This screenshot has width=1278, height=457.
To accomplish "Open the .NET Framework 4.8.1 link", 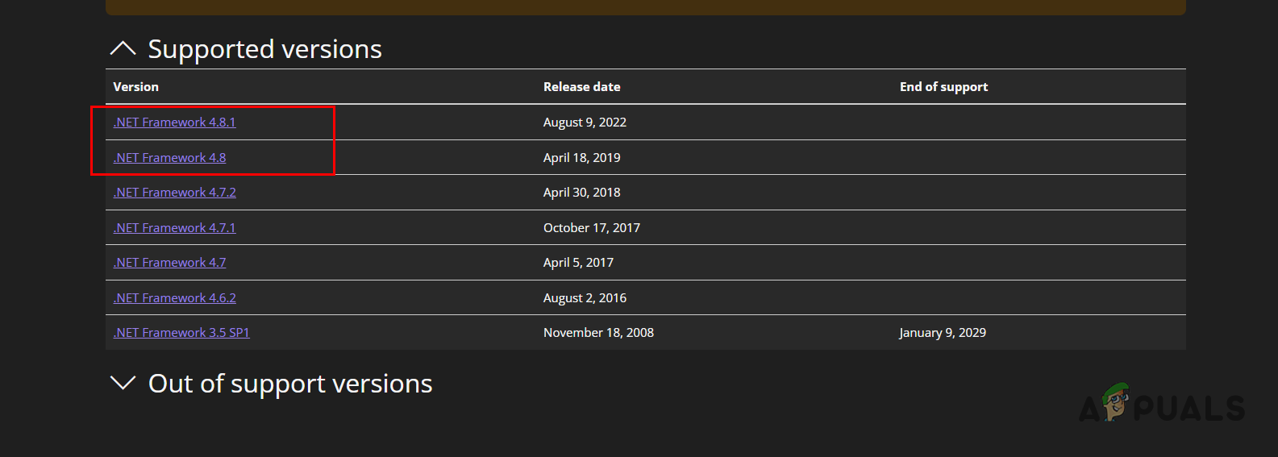I will [x=174, y=123].
